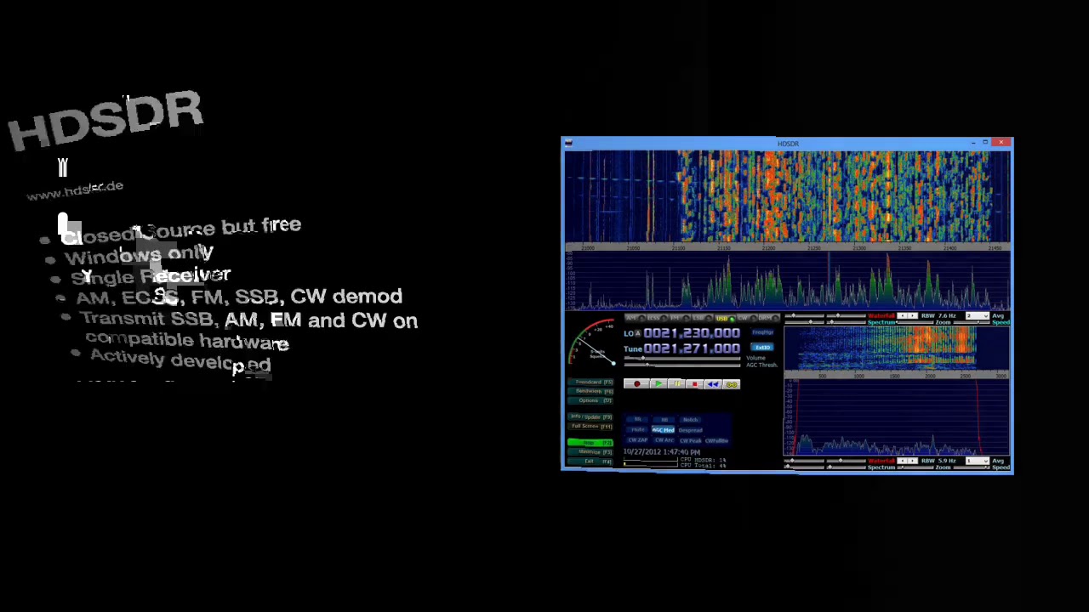Click the lower Spectrum label
The image size is (1089, 612).
[x=881, y=467]
